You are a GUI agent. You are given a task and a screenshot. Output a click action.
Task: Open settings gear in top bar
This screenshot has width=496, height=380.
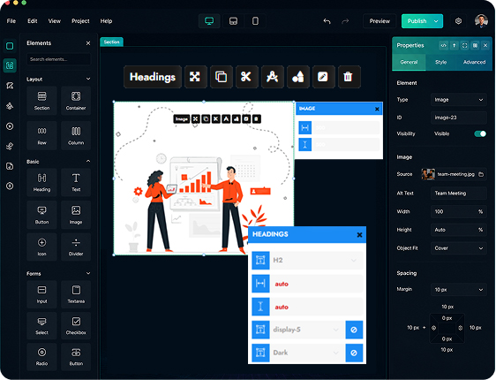[458, 21]
